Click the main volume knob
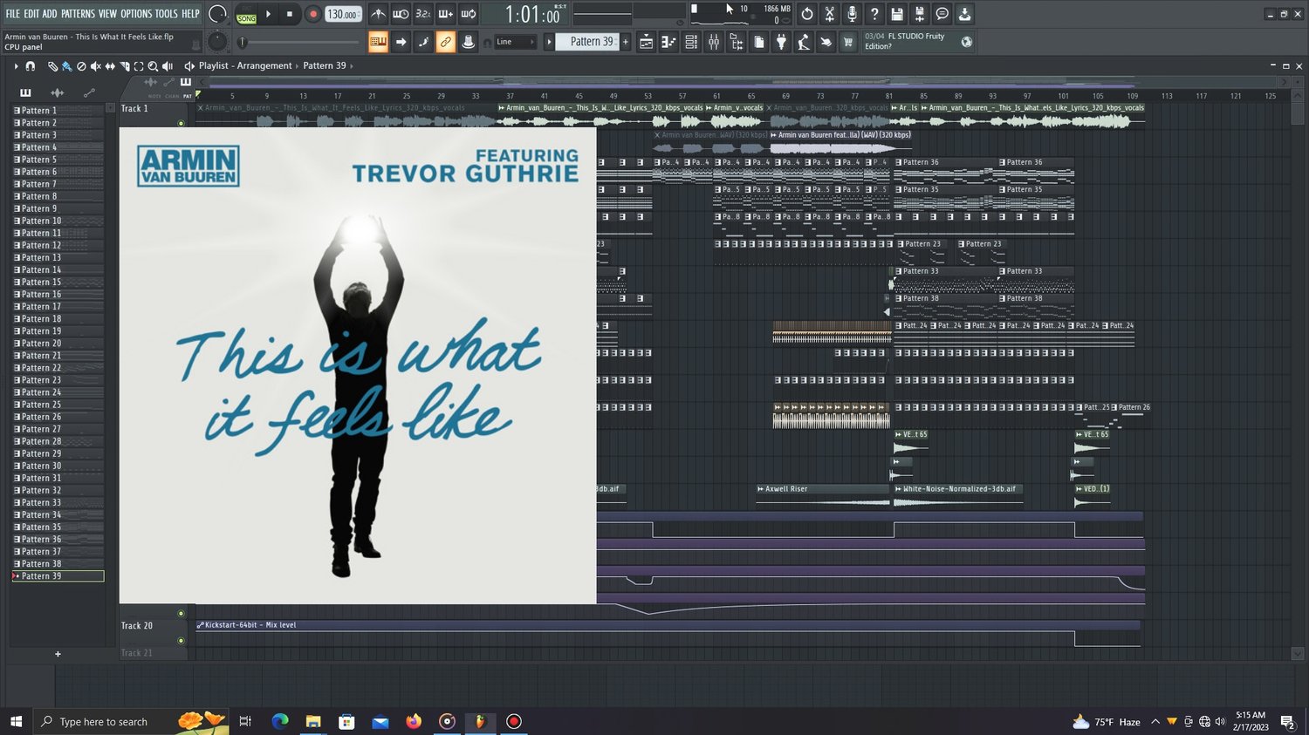This screenshot has width=1309, height=735. 217,14
